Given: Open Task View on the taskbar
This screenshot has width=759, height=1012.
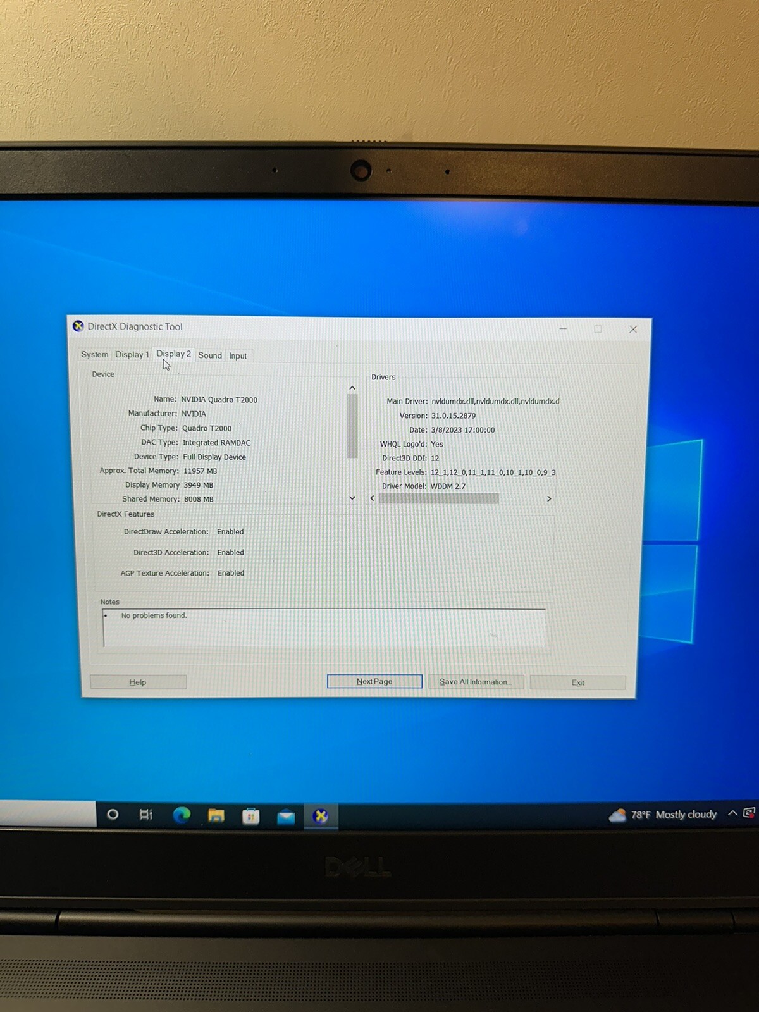Looking at the screenshot, I should (x=146, y=815).
